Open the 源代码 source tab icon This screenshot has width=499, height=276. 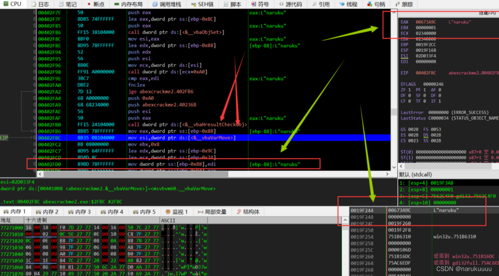point(290,4)
